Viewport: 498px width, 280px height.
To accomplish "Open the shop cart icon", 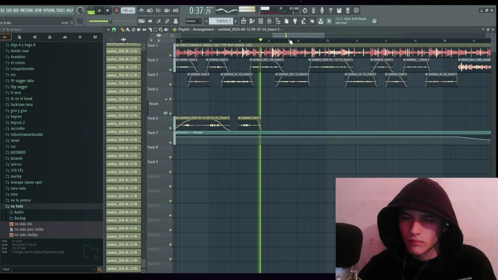I will pos(329,21).
